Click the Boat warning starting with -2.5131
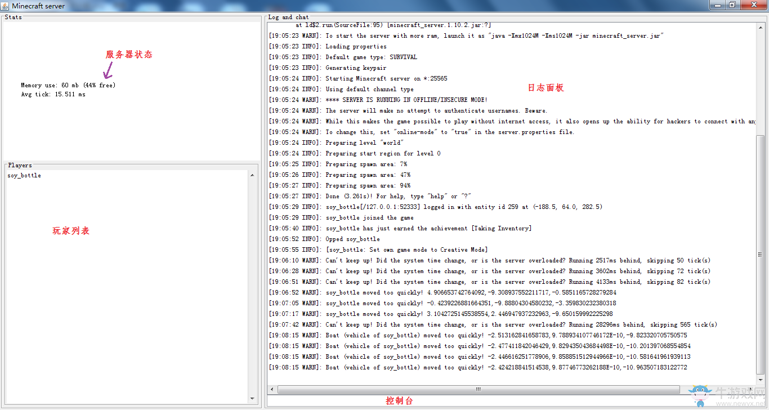The width and height of the screenshot is (769, 410). (x=478, y=336)
